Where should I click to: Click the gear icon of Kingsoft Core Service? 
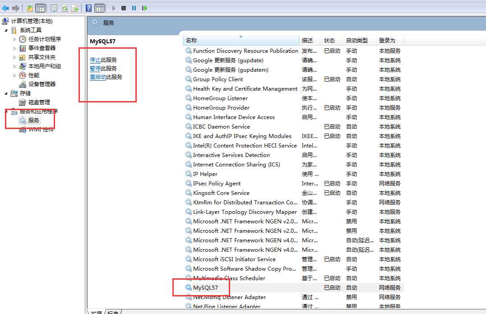pos(188,193)
